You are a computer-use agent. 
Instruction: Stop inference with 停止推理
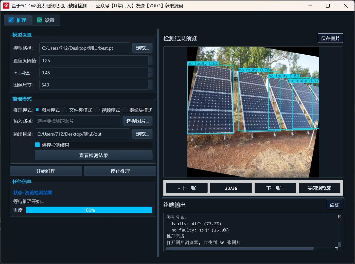[120, 171]
